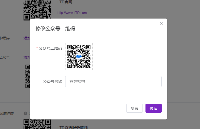Image resolution: width=200 pixels, height=129 pixels.
Task: Click the 添加 link beside 公众号
Action: tap(27, 57)
